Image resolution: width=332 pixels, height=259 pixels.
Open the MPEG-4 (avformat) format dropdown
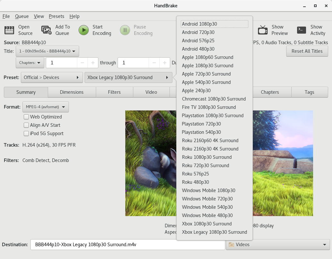point(46,107)
